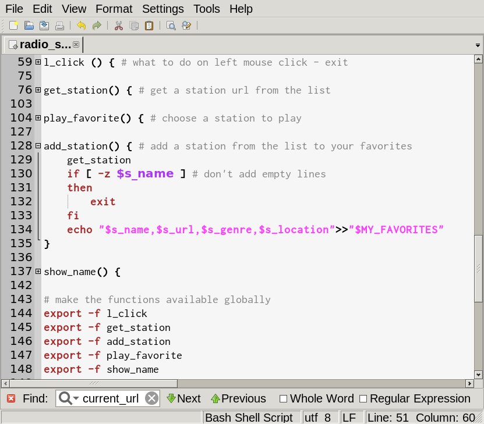
Task: Click the Redo arrow icon
Action: click(97, 26)
